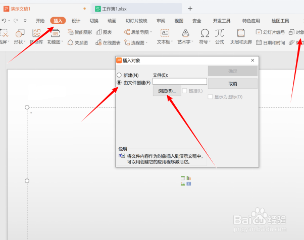Open the quick access customize dropdown
The width and height of the screenshot is (304, 240).
(x=25, y=21)
